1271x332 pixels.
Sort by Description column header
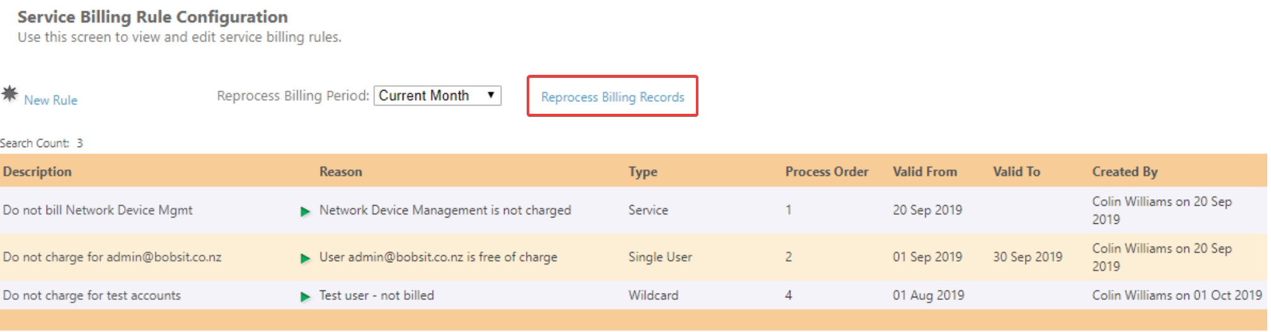(37, 172)
